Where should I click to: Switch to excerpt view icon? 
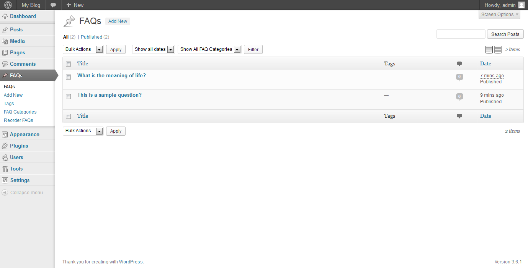coord(498,49)
